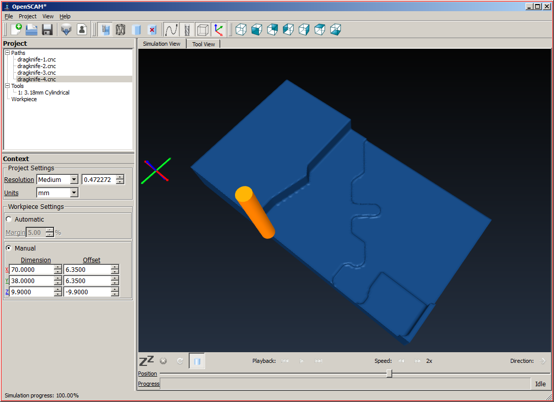The width and height of the screenshot is (554, 402).
Task: Select the 3.18mm Cylindrical tool entry
Action: [44, 92]
